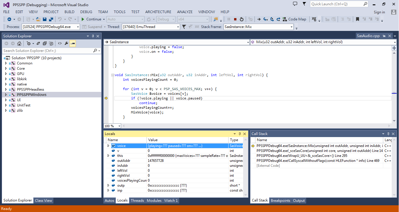Click the Code Map button

[295, 19]
